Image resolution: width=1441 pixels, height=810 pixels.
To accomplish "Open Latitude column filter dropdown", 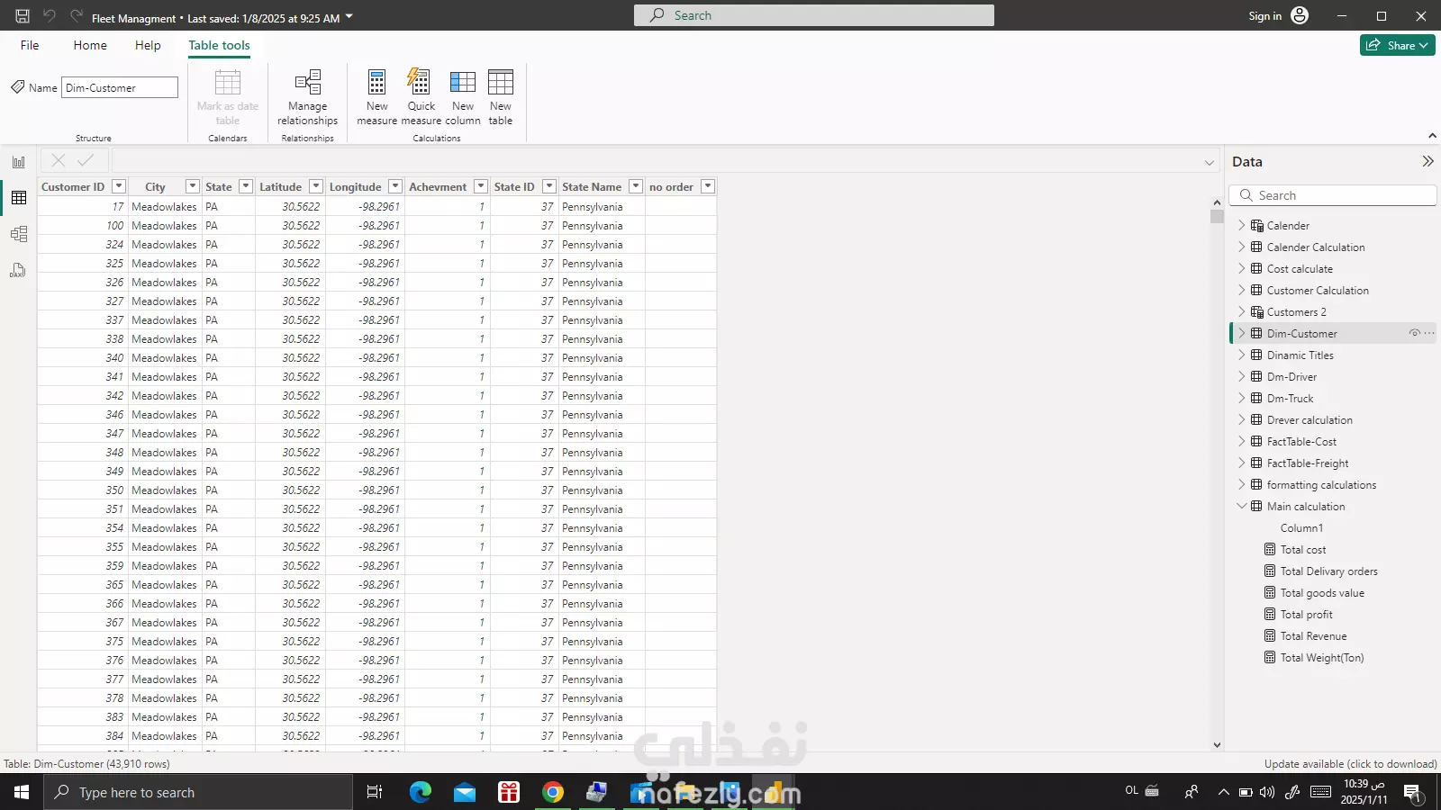I will point(315,186).
